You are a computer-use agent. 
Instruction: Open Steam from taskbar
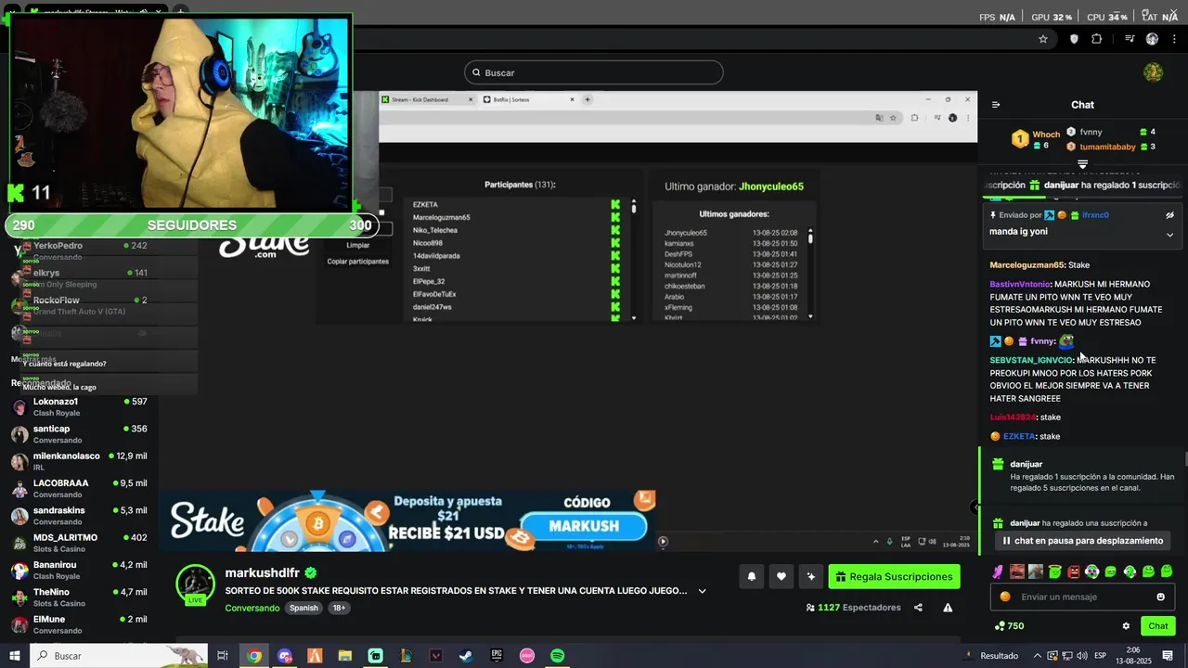coord(466,656)
